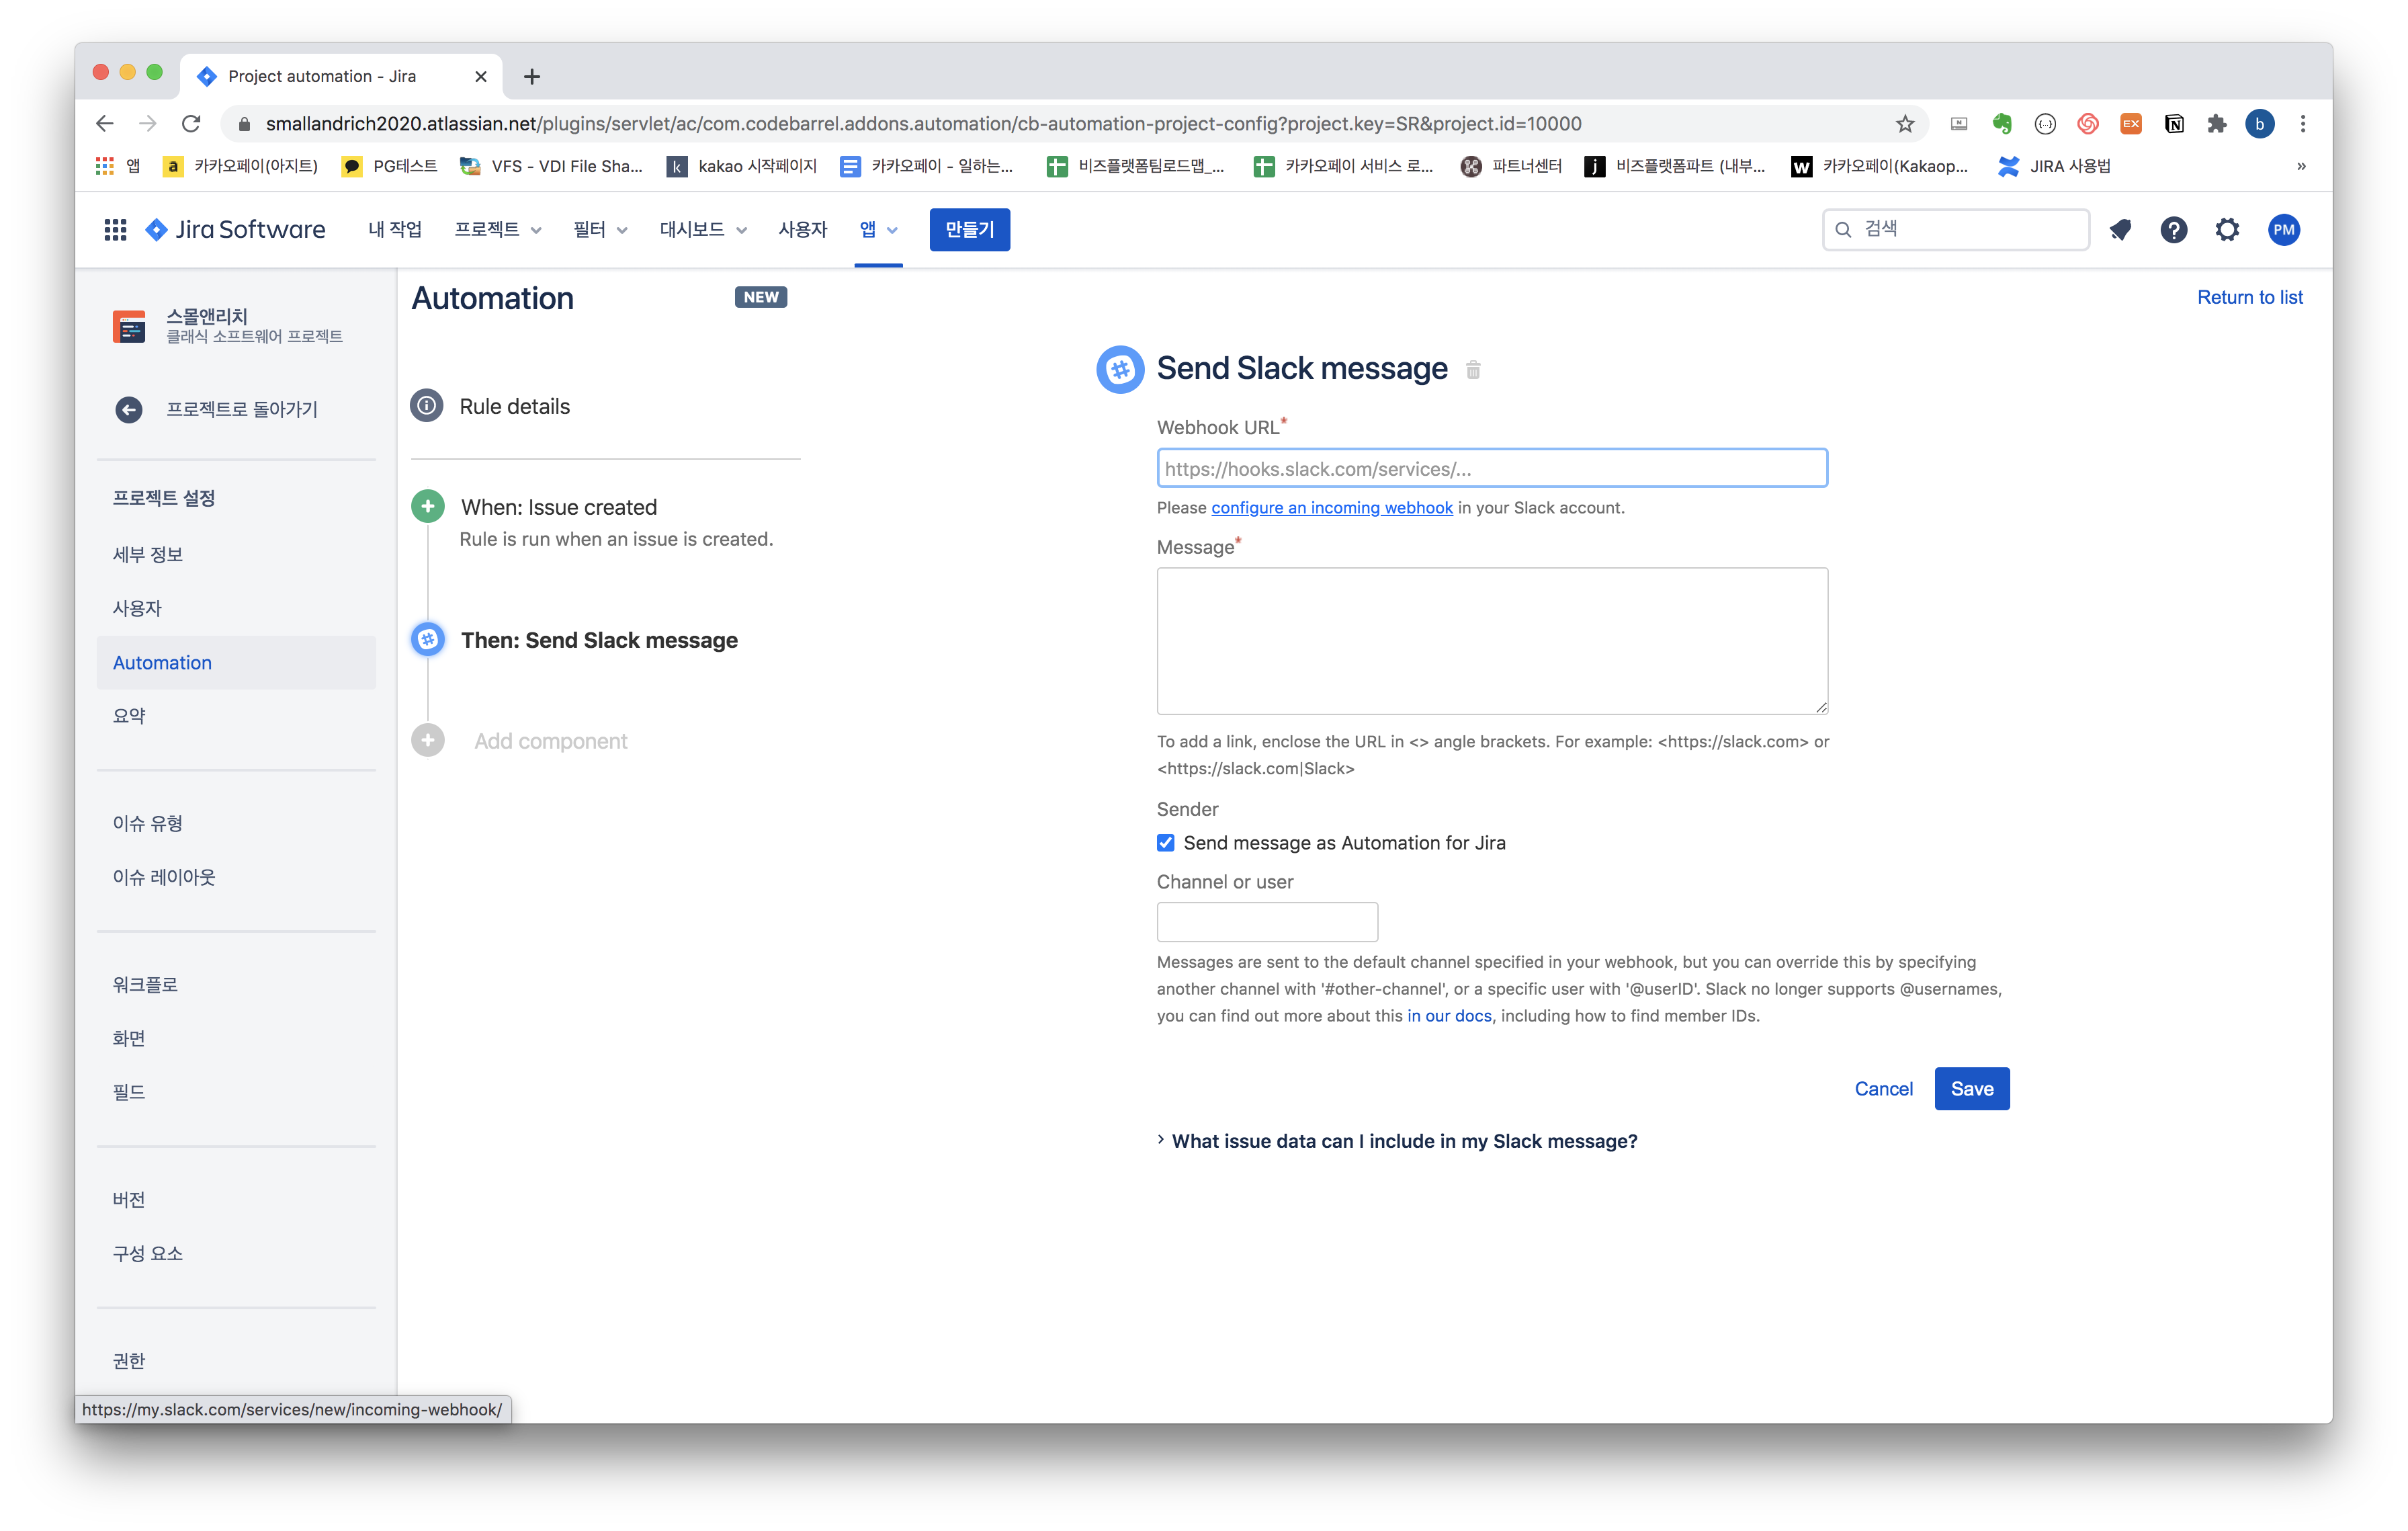Click the Webhook URL input field
Image resolution: width=2408 pixels, height=1531 pixels.
point(1491,469)
